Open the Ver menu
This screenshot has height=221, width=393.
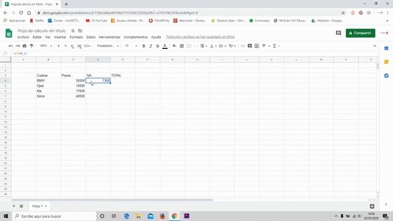click(48, 37)
